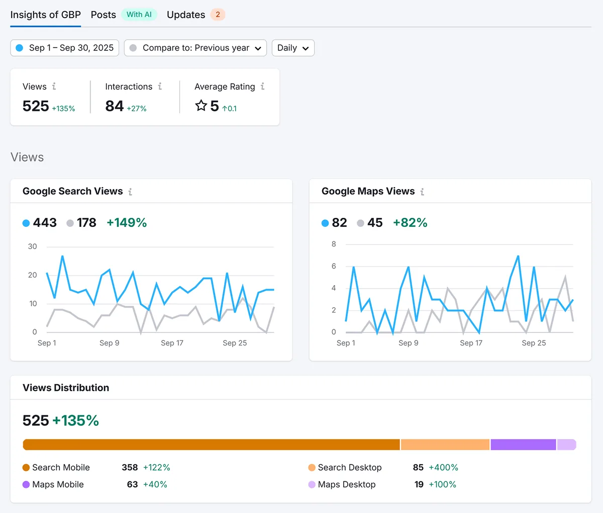Screen dimensions: 603x513
Task: Click the info icon next to Average Rating
Action: (x=262, y=86)
